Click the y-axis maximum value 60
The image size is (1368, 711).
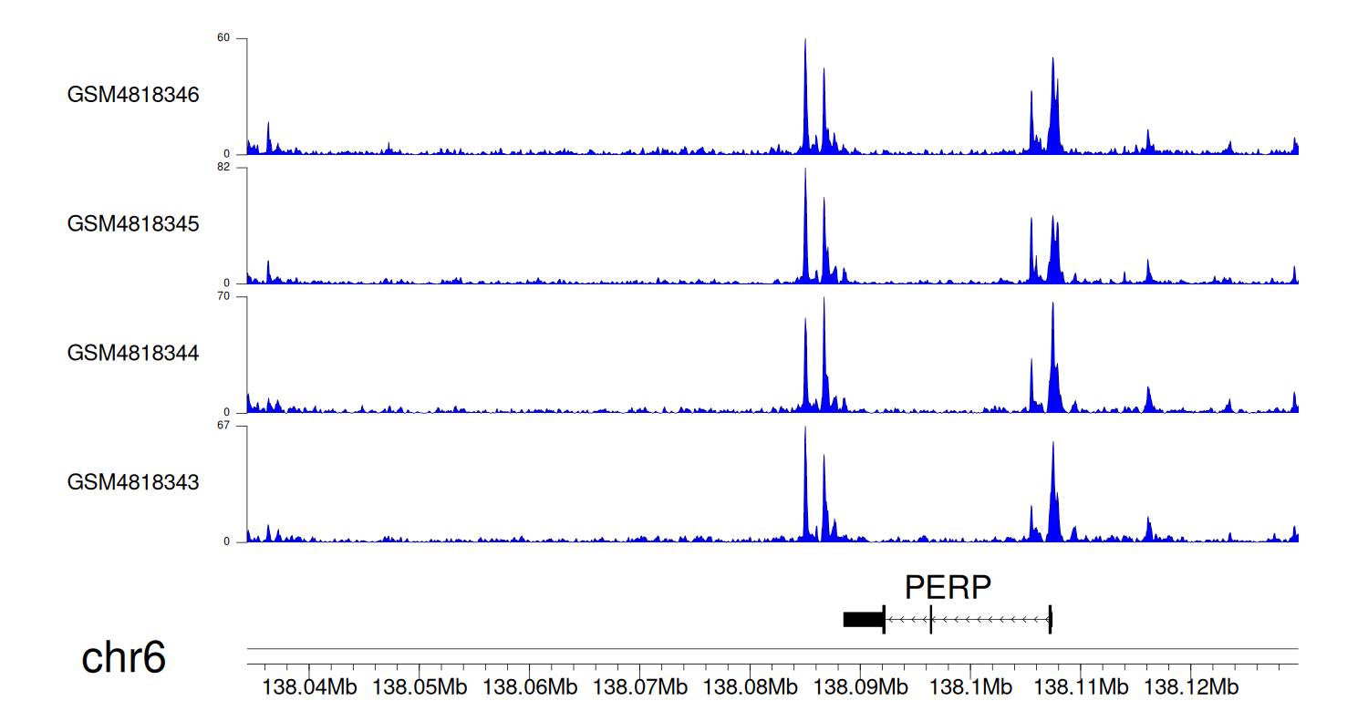[x=223, y=39]
